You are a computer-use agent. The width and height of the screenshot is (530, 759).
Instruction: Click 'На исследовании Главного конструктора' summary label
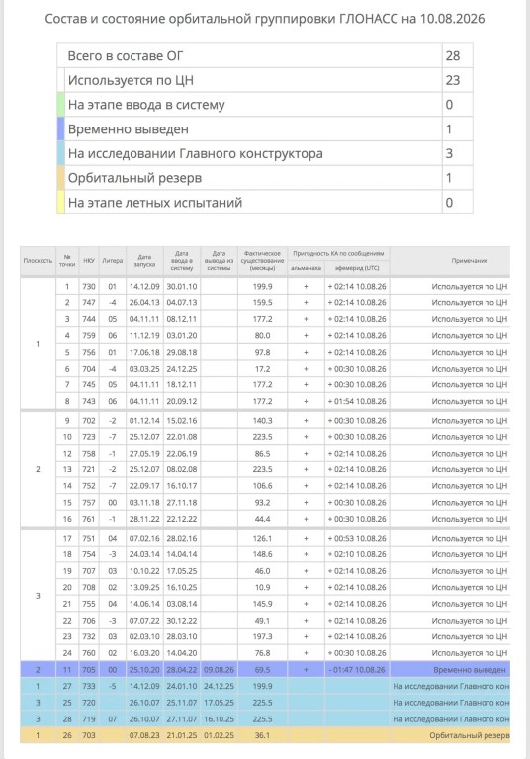tap(195, 153)
